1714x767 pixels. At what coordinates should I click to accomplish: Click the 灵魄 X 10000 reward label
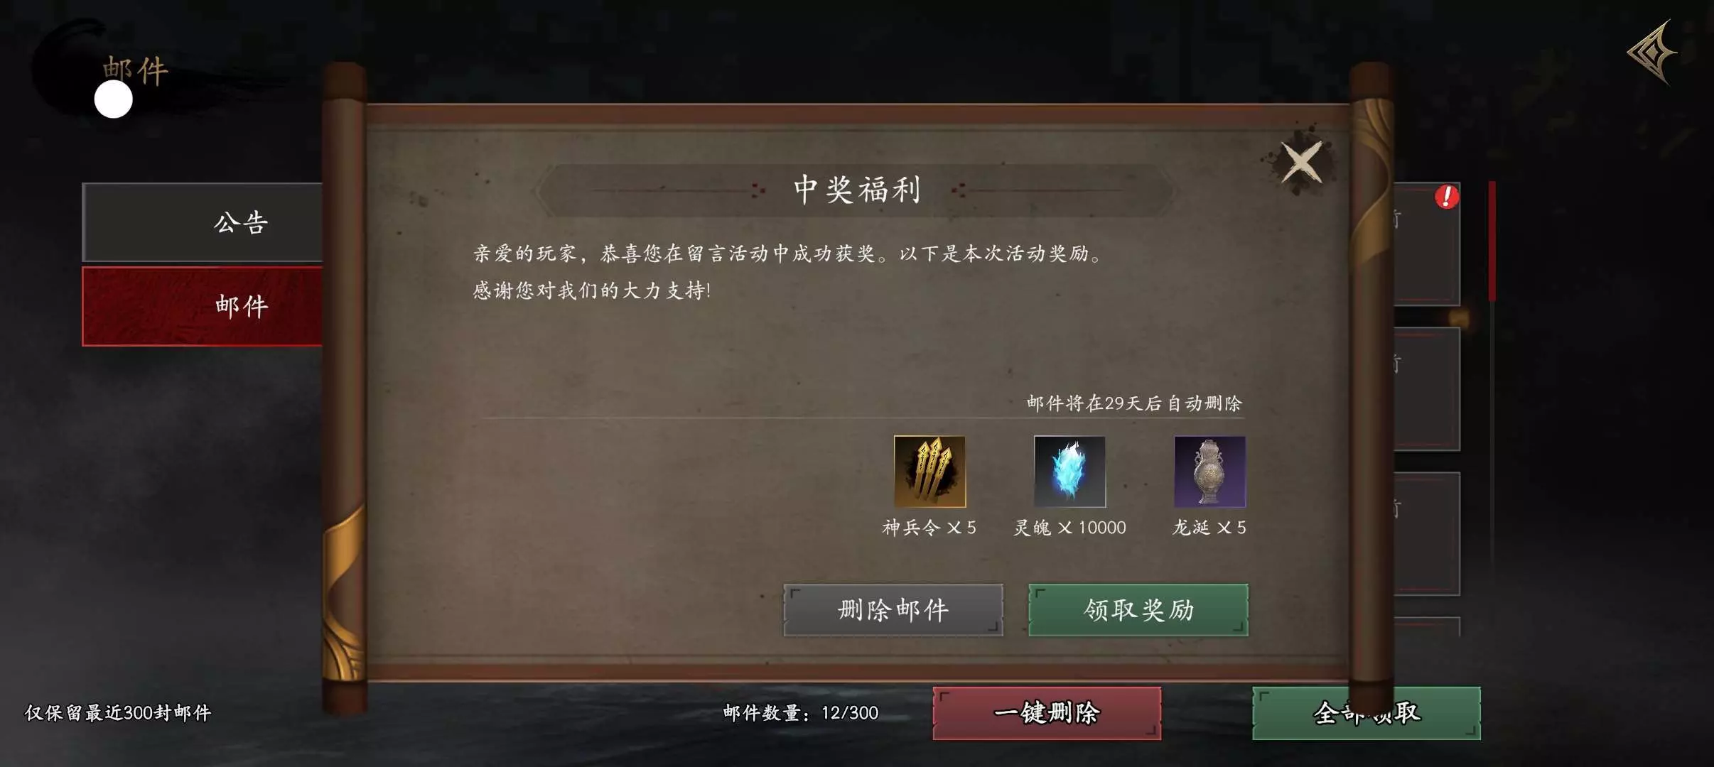tap(1069, 528)
